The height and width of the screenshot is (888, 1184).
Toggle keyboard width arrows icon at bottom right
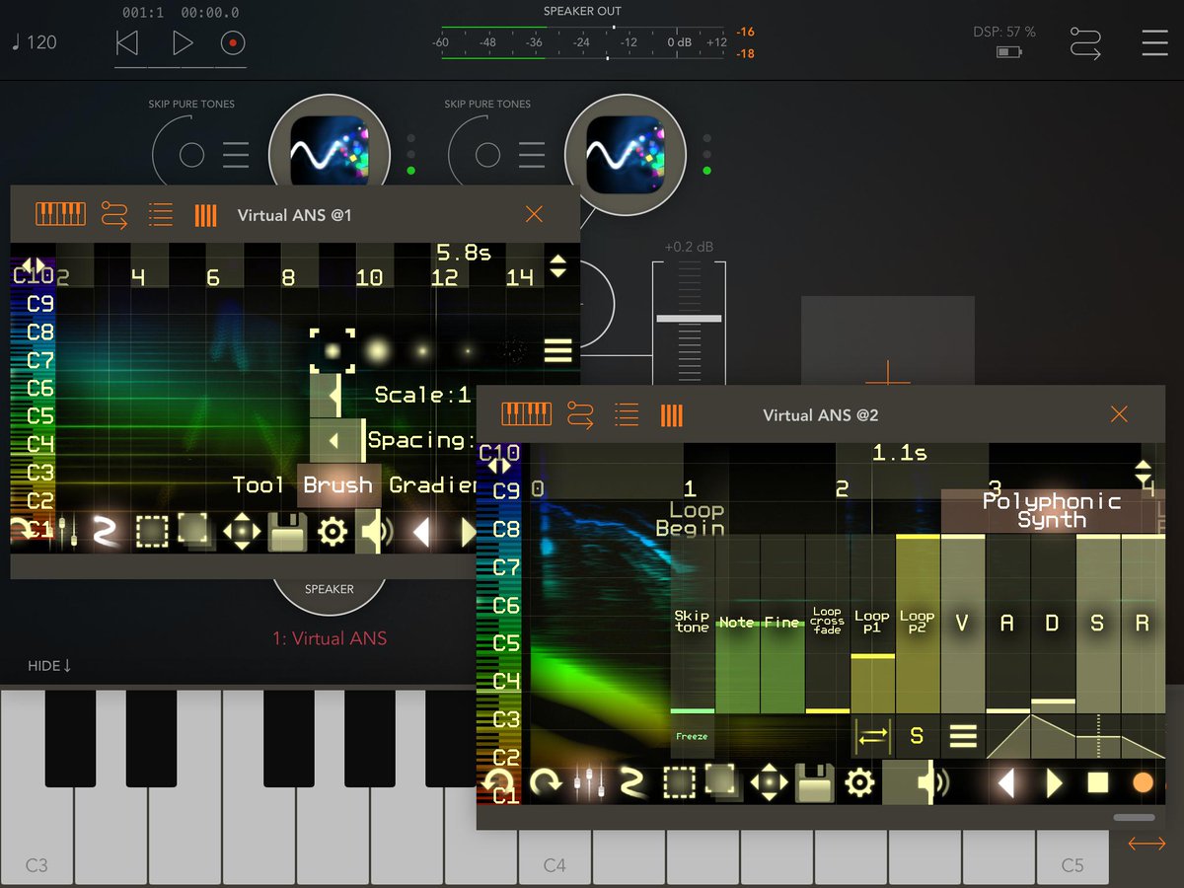click(1147, 844)
